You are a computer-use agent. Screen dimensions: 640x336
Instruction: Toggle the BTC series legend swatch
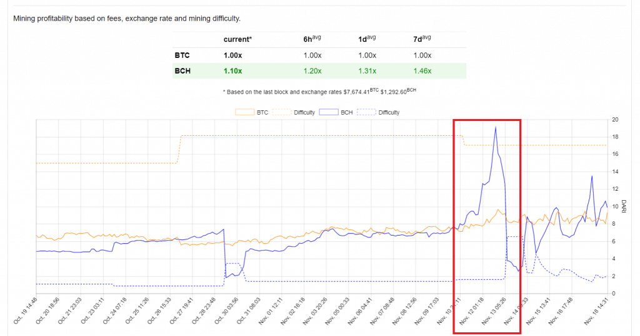tap(244, 112)
